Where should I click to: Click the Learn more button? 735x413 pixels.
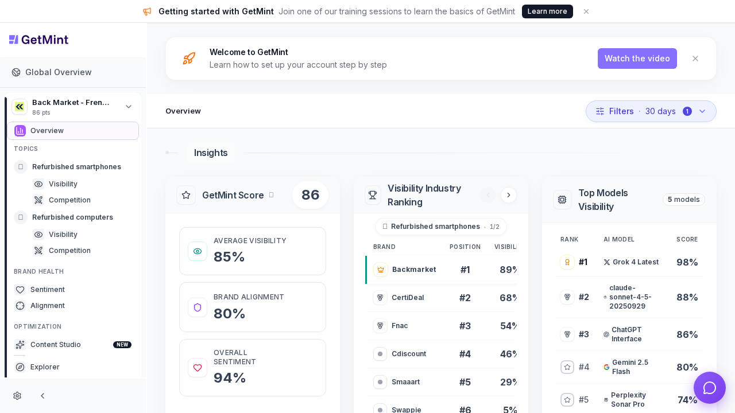[547, 11]
